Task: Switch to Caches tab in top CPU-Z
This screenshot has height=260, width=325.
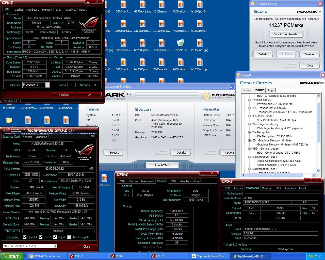Action: click(19, 10)
